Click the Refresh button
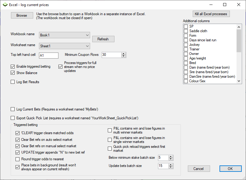Screen dimensions: 246x180 [103, 39]
